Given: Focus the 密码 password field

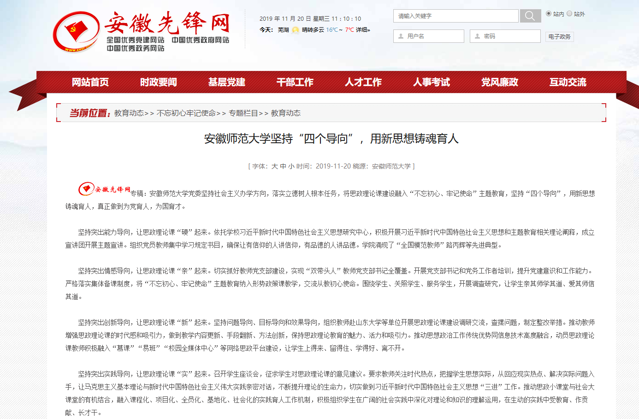Looking at the screenshot, I should click(505, 36).
